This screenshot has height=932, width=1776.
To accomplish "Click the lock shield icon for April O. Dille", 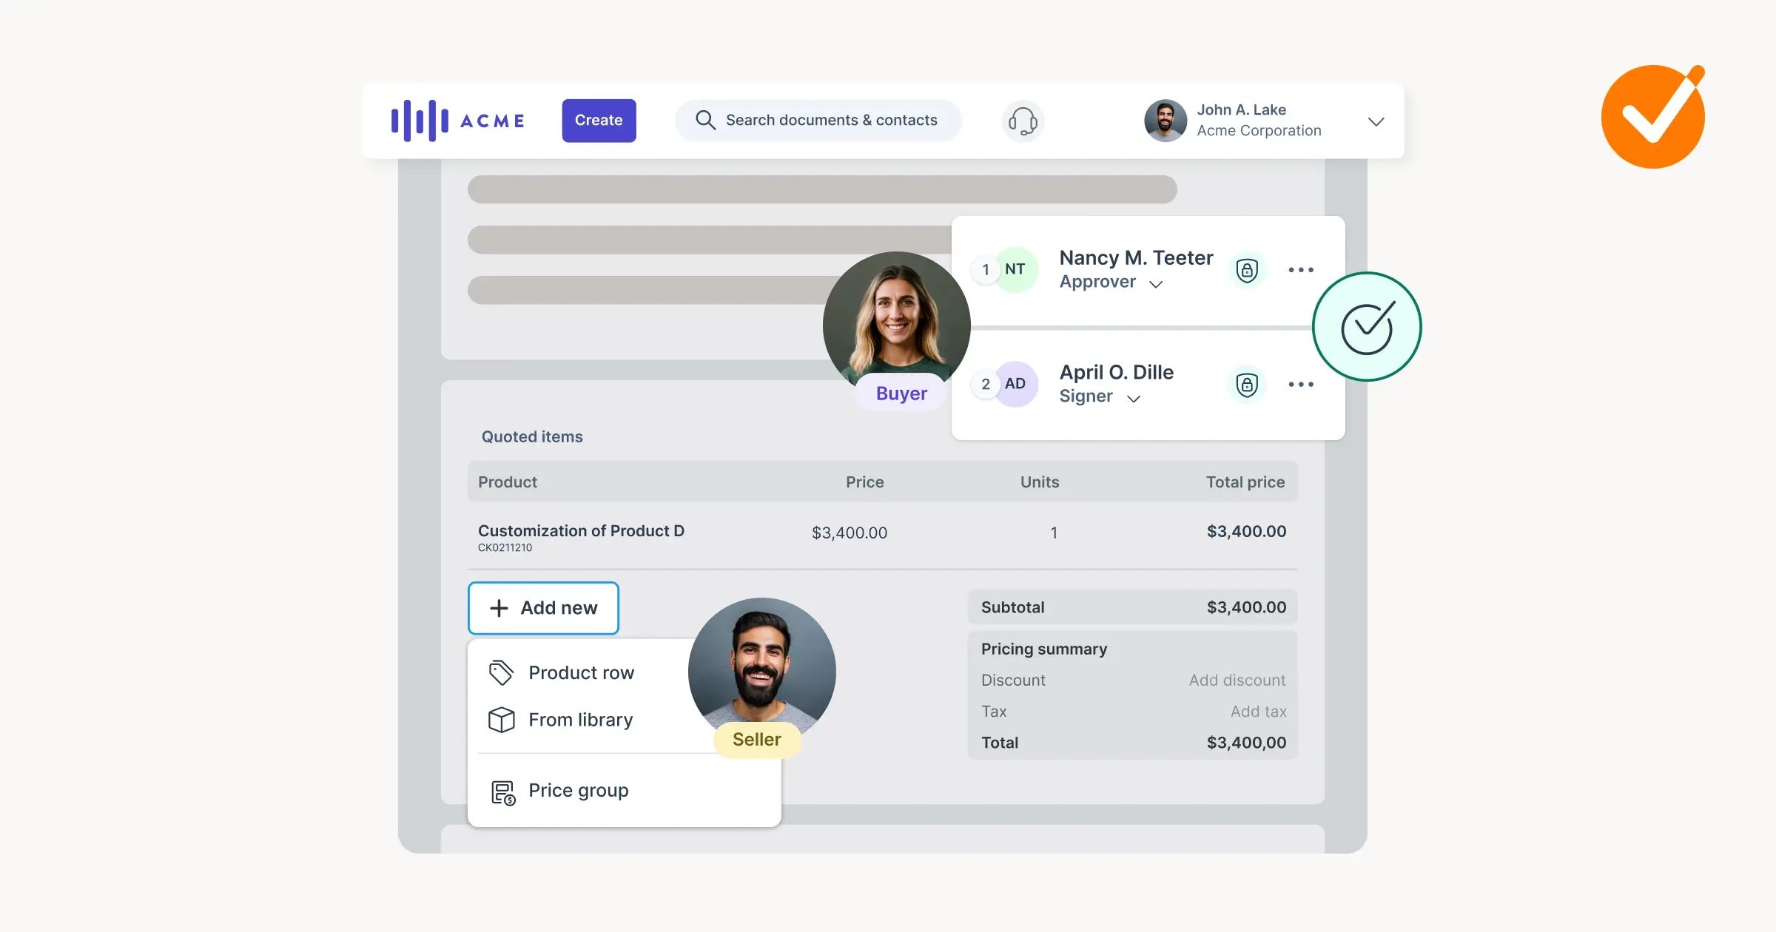I will pos(1247,385).
